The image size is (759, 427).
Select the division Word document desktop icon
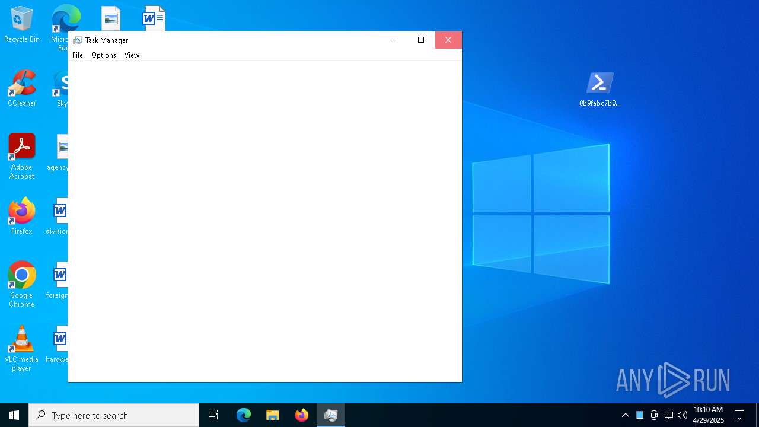59,217
